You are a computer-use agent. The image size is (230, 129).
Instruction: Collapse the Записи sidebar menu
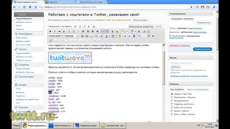coord(42,15)
